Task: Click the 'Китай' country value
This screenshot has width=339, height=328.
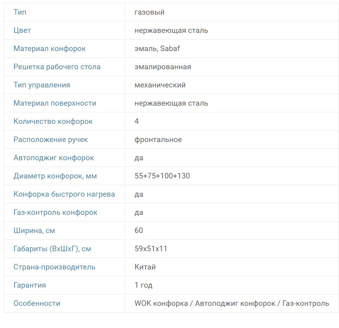Action: (145, 267)
